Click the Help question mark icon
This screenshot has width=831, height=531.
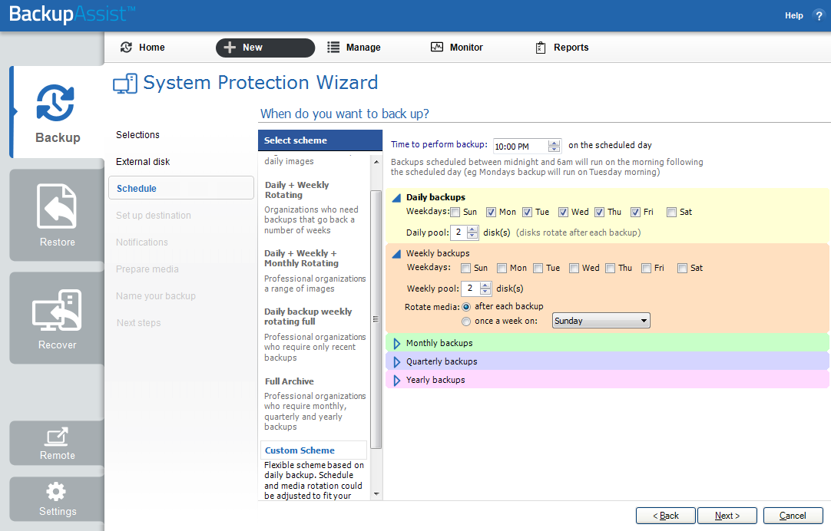[818, 16]
